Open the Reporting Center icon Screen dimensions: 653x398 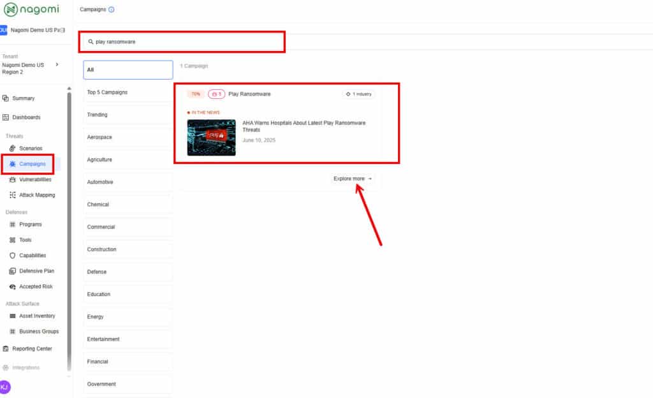(5, 348)
